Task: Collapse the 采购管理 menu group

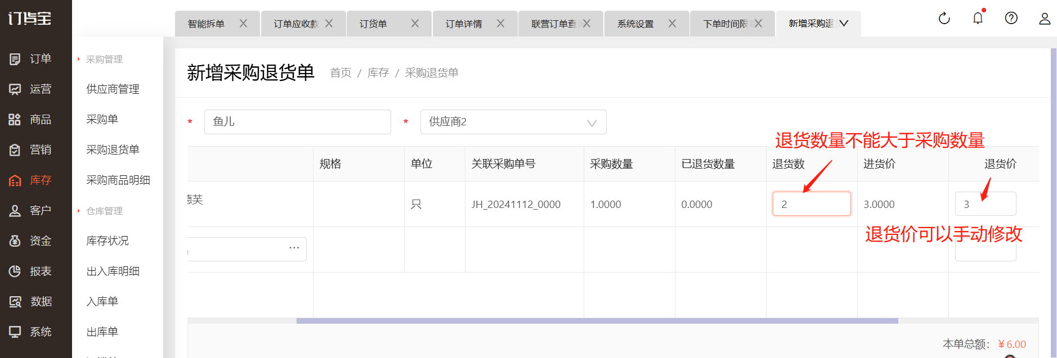Action: click(104, 60)
